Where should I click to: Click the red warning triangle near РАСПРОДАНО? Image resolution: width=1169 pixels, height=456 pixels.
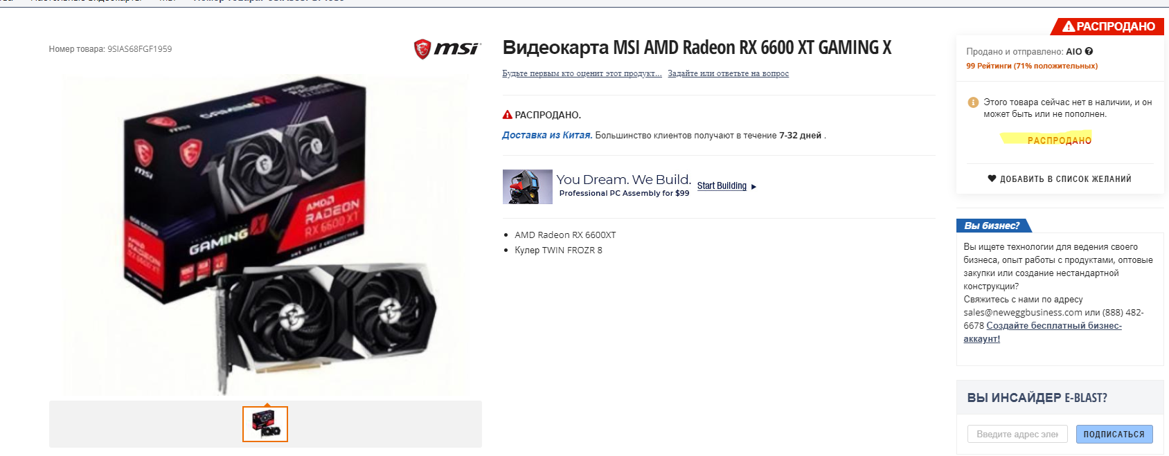507,115
